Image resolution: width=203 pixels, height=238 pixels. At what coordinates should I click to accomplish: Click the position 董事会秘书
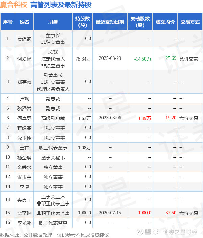click(x=53, y=158)
